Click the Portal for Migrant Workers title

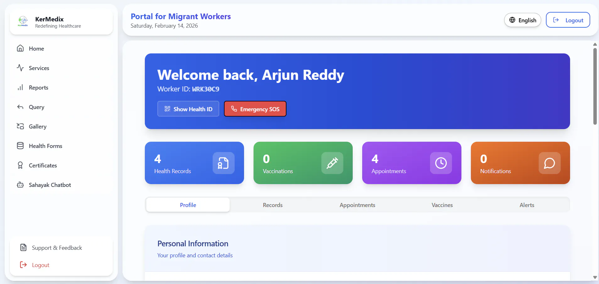181,16
